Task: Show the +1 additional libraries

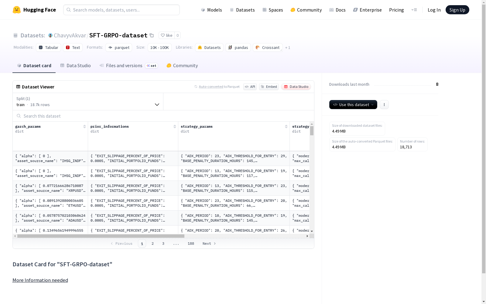Action: [288, 48]
